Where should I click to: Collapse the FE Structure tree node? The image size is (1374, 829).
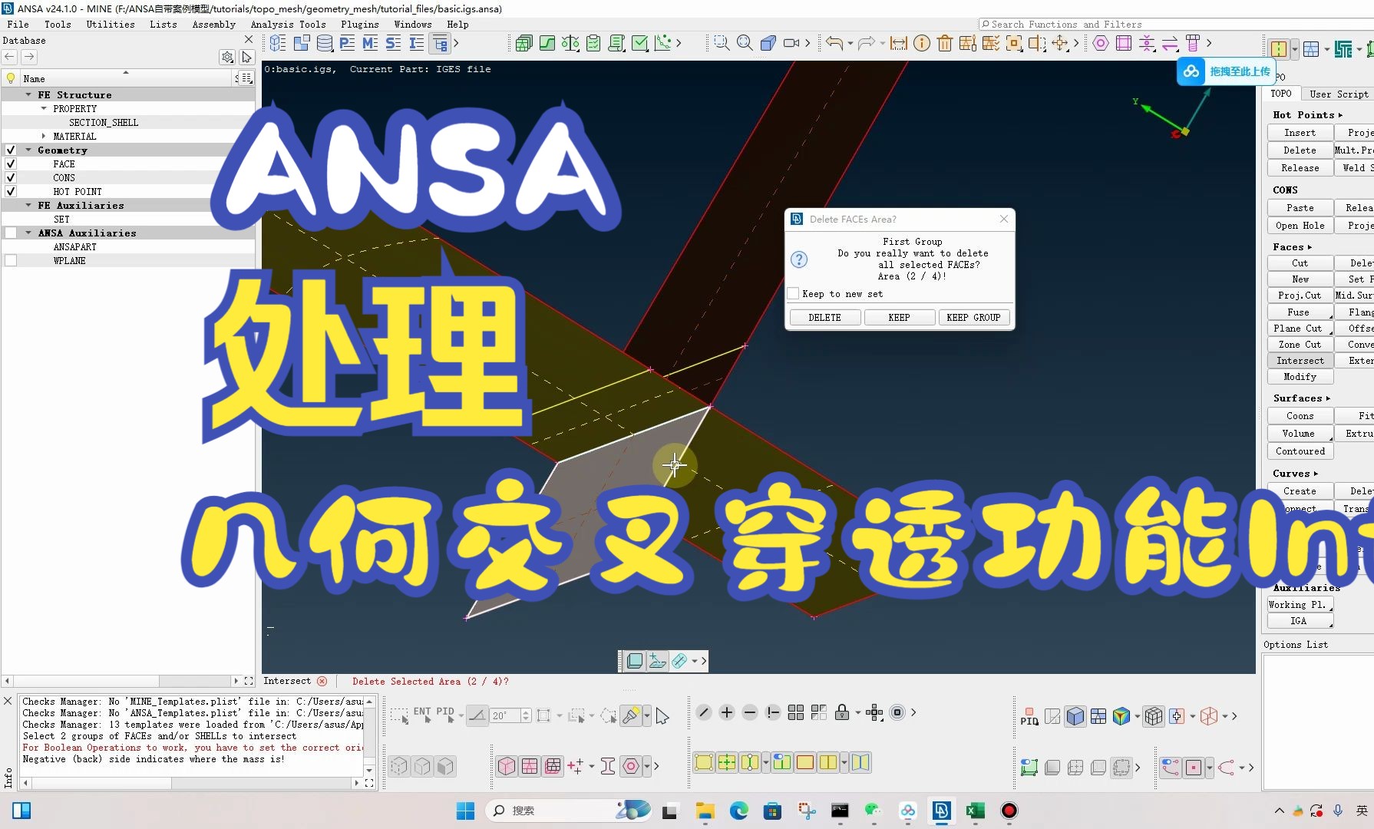pyautogui.click(x=28, y=94)
